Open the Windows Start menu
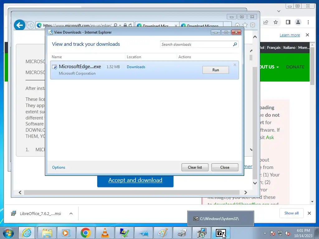The image size is (319, 239). (8, 233)
